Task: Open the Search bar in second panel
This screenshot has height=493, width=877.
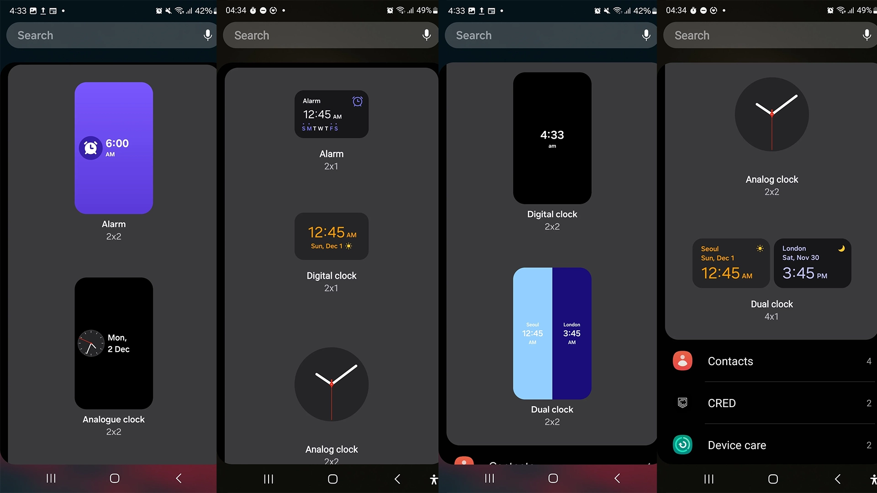Action: click(328, 35)
